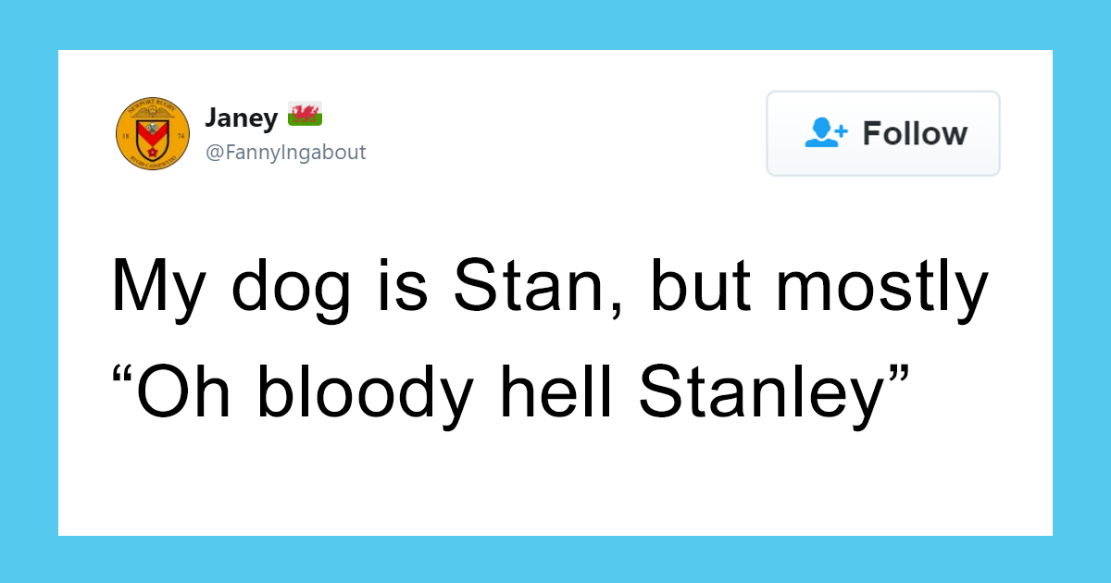This screenshot has height=583, width=1111.
Task: Click the display name Janey
Action: 241,117
